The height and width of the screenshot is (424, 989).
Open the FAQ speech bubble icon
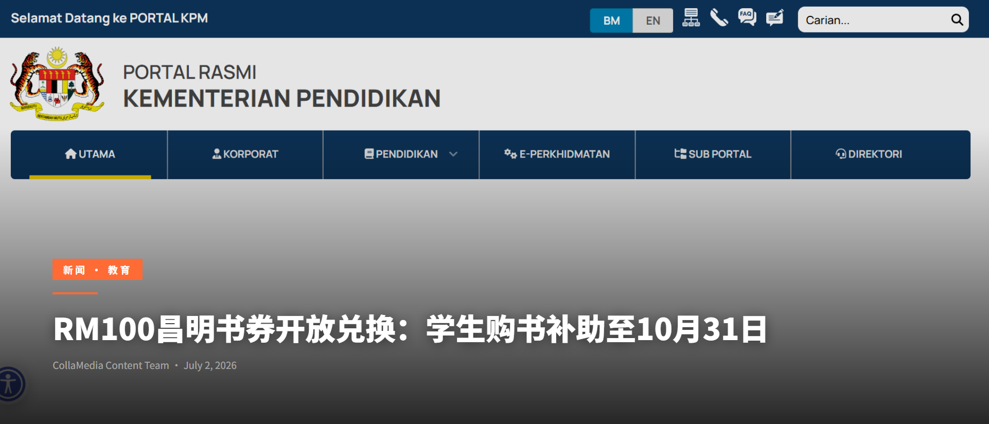747,17
